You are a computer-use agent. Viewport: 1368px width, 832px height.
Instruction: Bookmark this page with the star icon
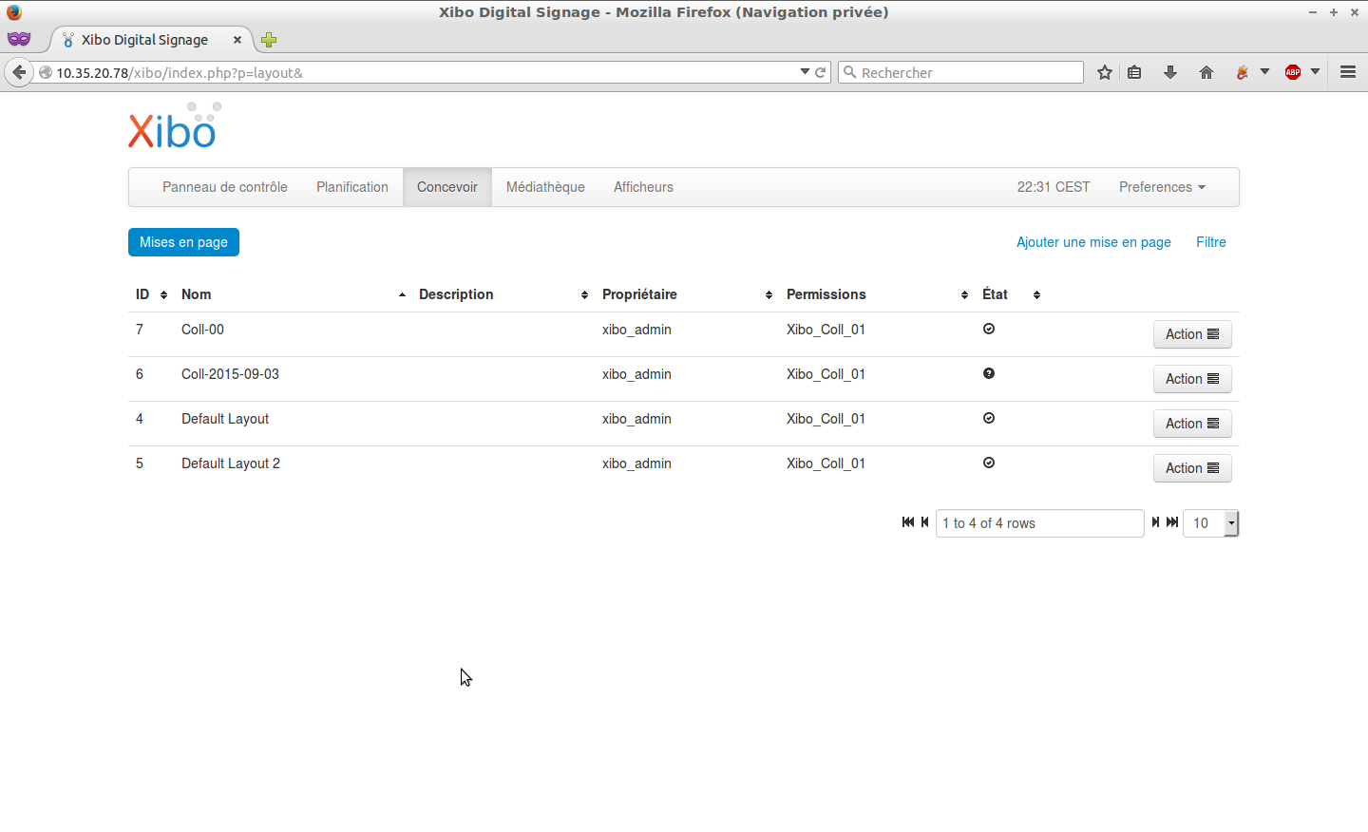pos(1104,72)
